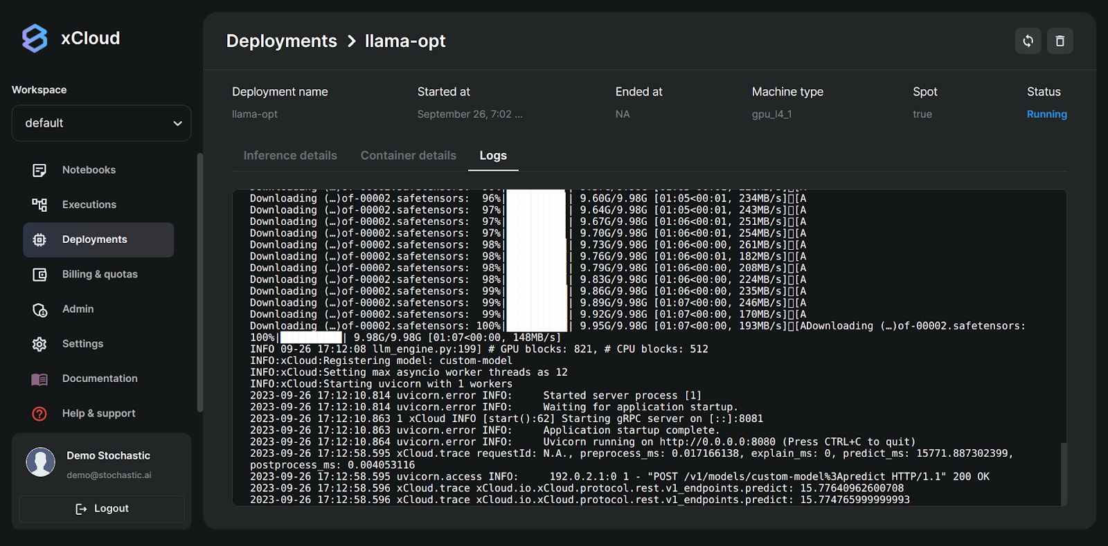Click the Running status value
The width and height of the screenshot is (1108, 546).
[x=1046, y=114]
